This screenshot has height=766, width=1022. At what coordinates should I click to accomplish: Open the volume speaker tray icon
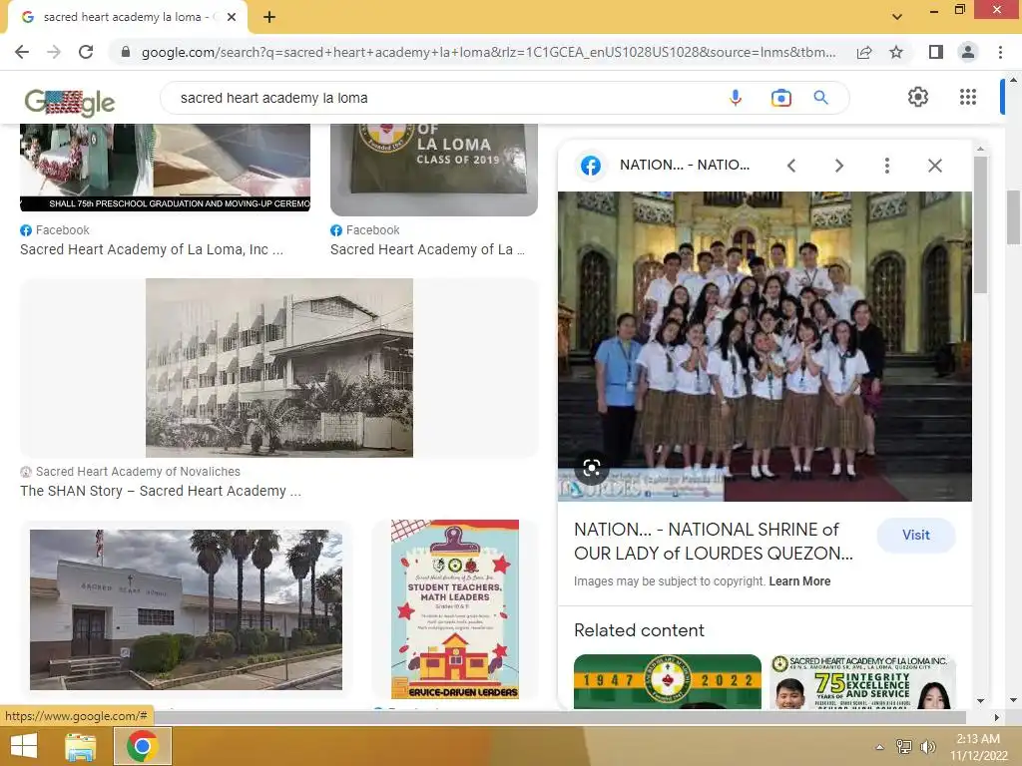(x=927, y=746)
